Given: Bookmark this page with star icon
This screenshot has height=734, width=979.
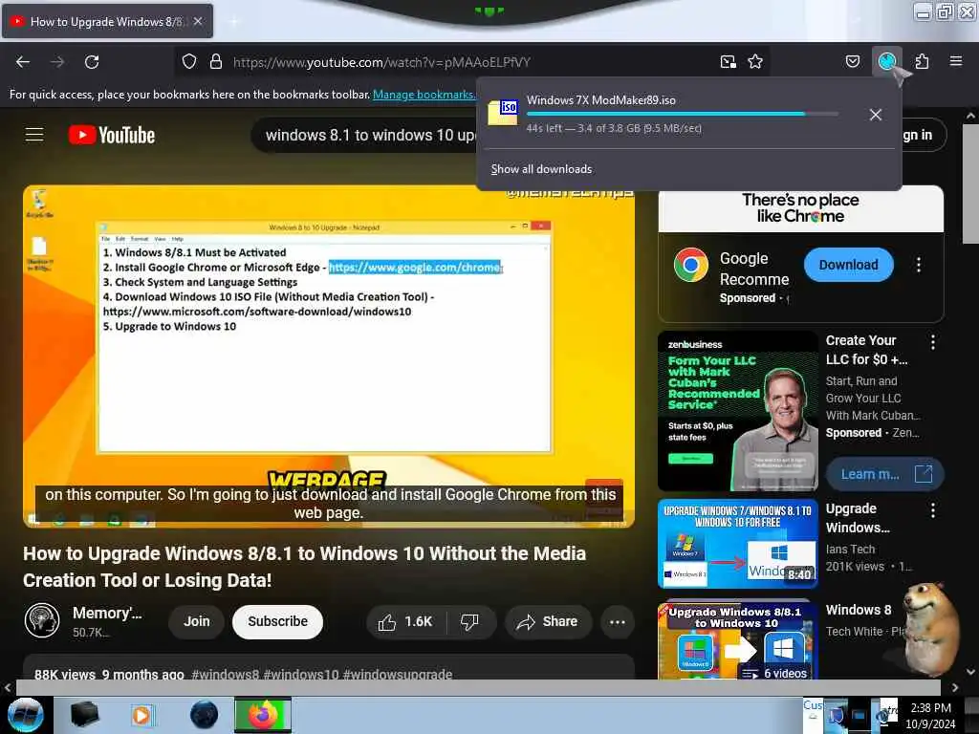Looking at the screenshot, I should 755,62.
